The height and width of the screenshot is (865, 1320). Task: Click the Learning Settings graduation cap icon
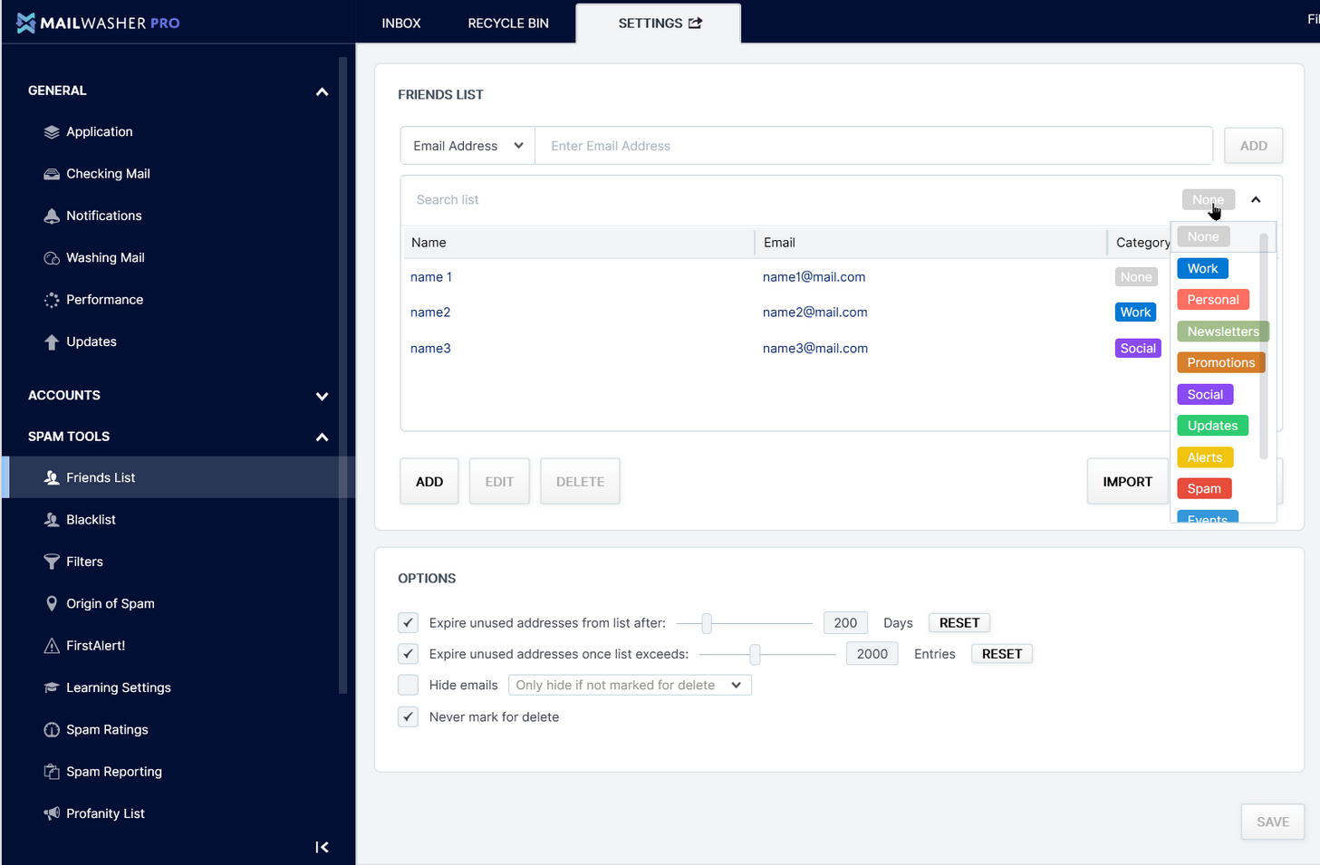pyautogui.click(x=52, y=687)
